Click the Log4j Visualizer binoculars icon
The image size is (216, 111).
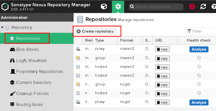click(x=12, y=60)
